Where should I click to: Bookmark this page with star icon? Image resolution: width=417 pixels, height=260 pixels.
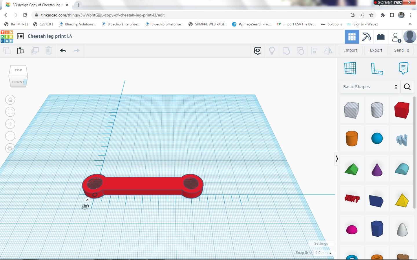click(x=371, y=15)
